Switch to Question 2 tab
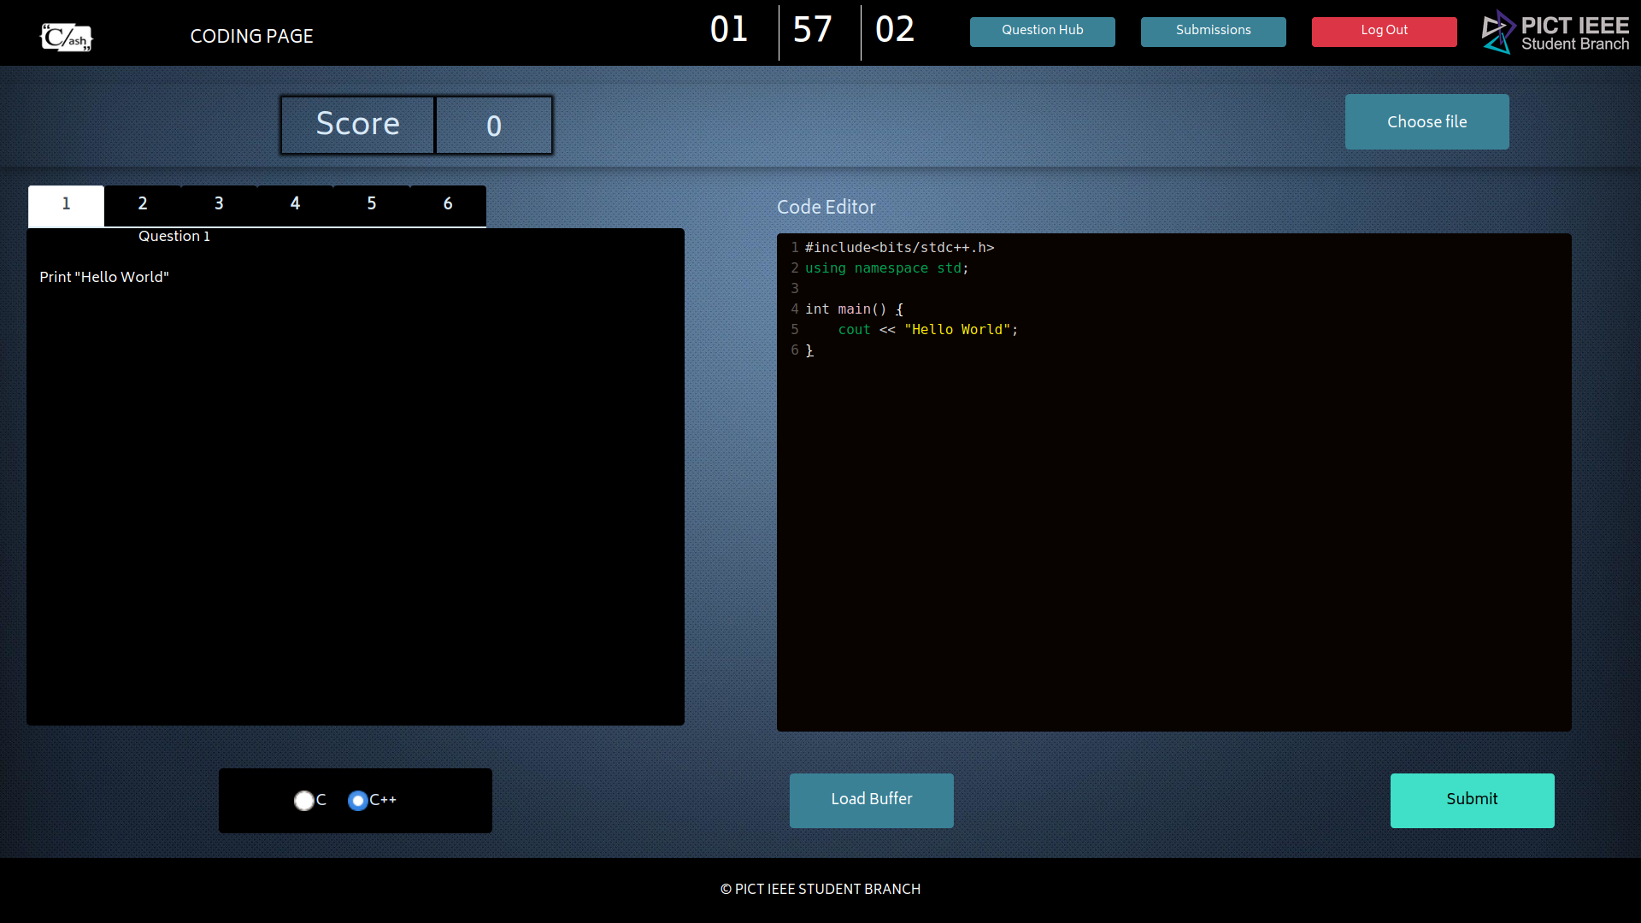 (142, 203)
